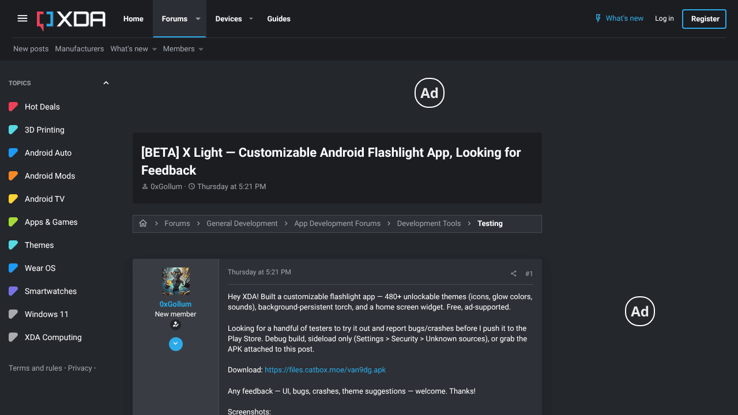Open the Devices dropdown arrow

tap(251, 19)
